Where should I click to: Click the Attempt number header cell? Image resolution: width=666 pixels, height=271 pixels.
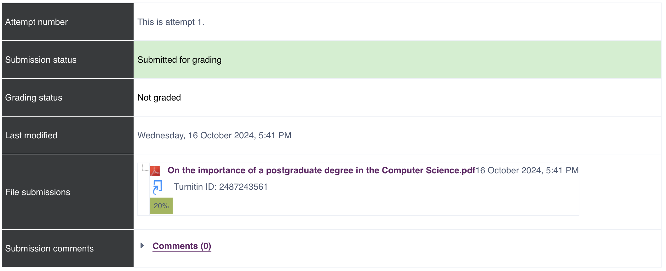point(67,22)
